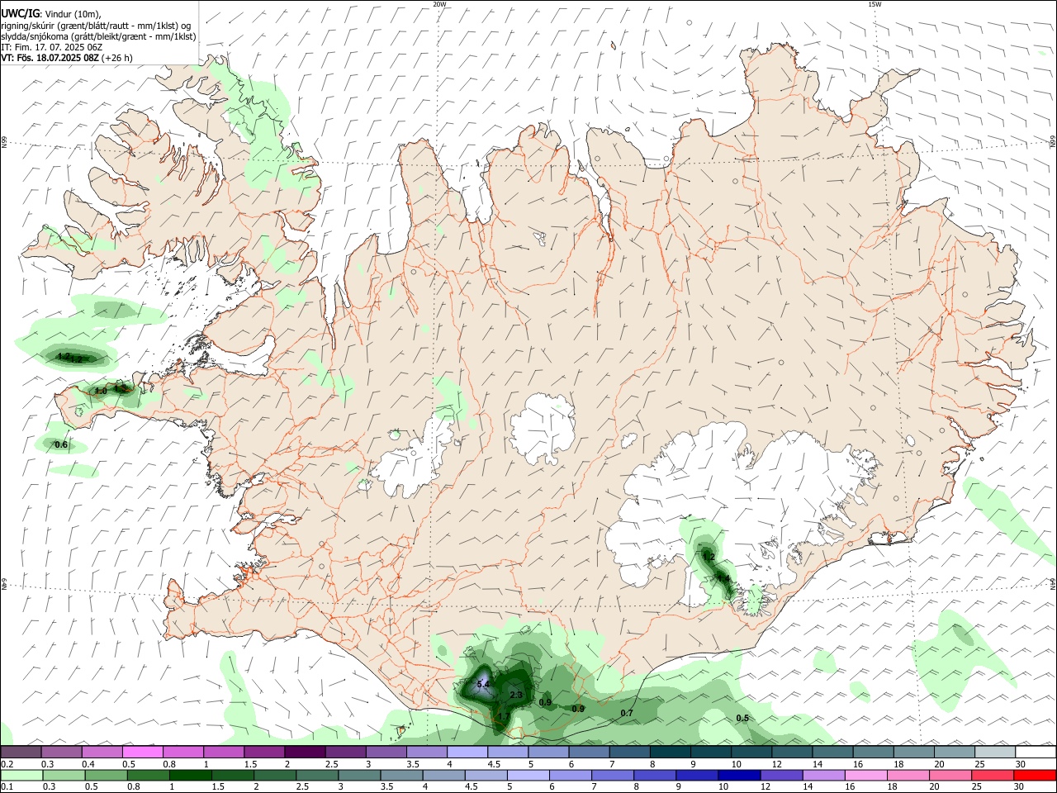This screenshot has height=793, width=1057.
Task: Click the red-pink swatch between 25 and 30 in the rain scale
Action: (x=991, y=776)
